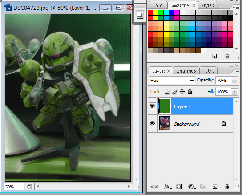Close the Layers panel group
The width and height of the screenshot is (242, 195).
click(237, 66)
